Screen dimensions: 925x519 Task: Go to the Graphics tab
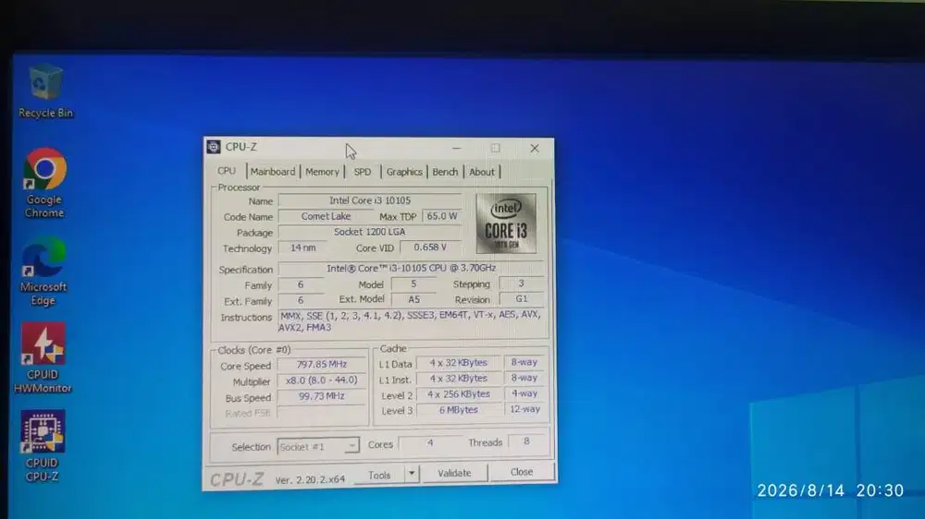point(404,172)
